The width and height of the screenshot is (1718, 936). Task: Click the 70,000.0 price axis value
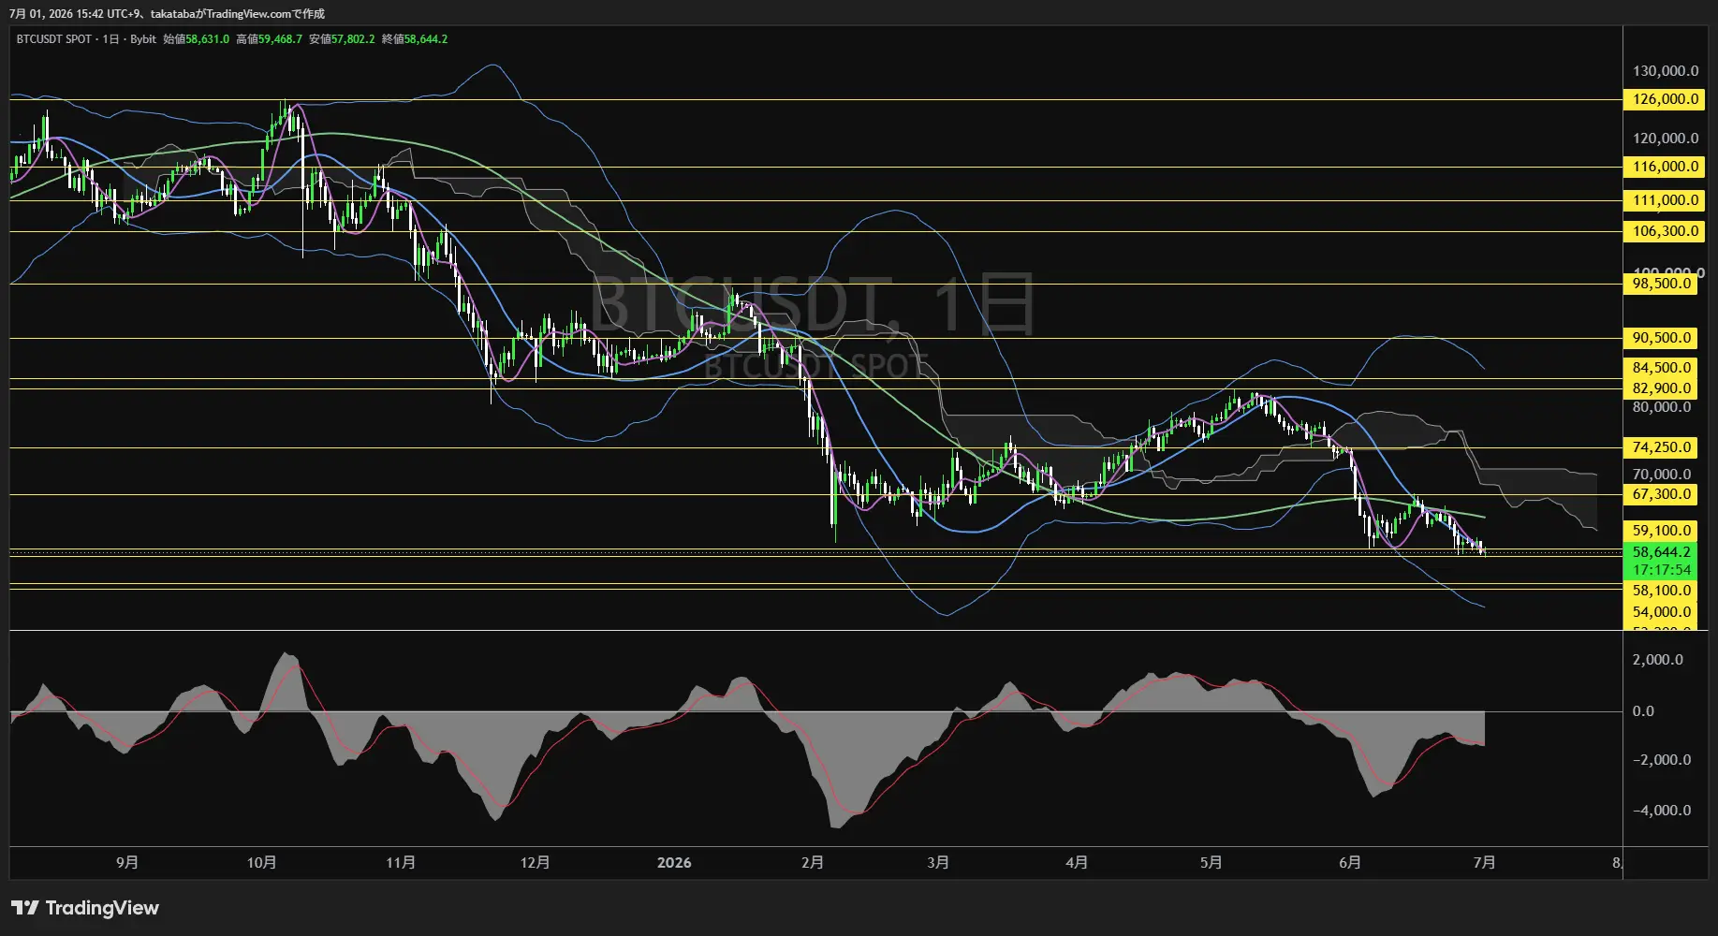1661,475
